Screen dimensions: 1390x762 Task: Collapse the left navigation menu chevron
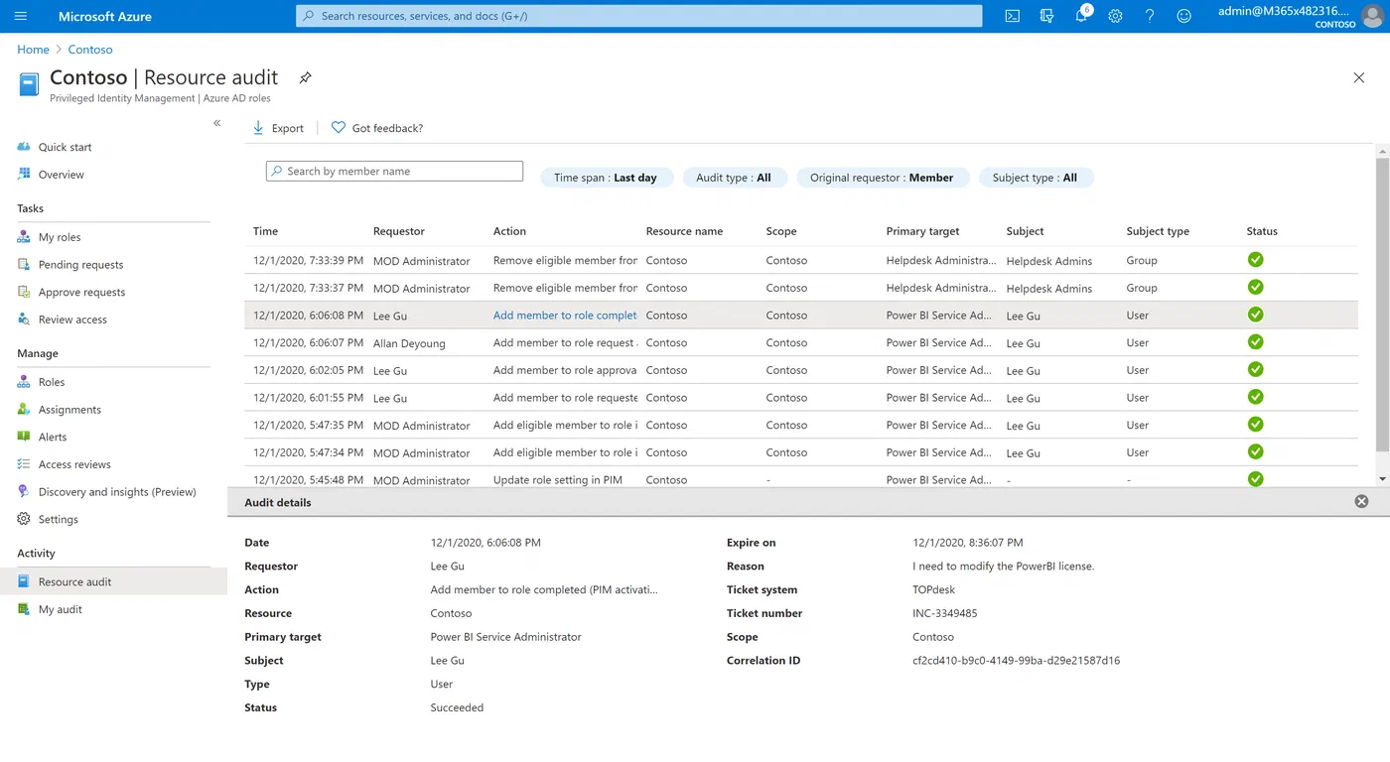[x=216, y=123]
